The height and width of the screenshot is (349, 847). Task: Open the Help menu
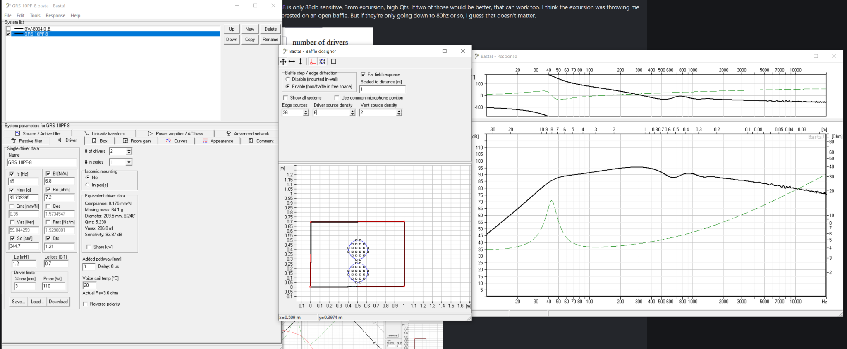[75, 15]
